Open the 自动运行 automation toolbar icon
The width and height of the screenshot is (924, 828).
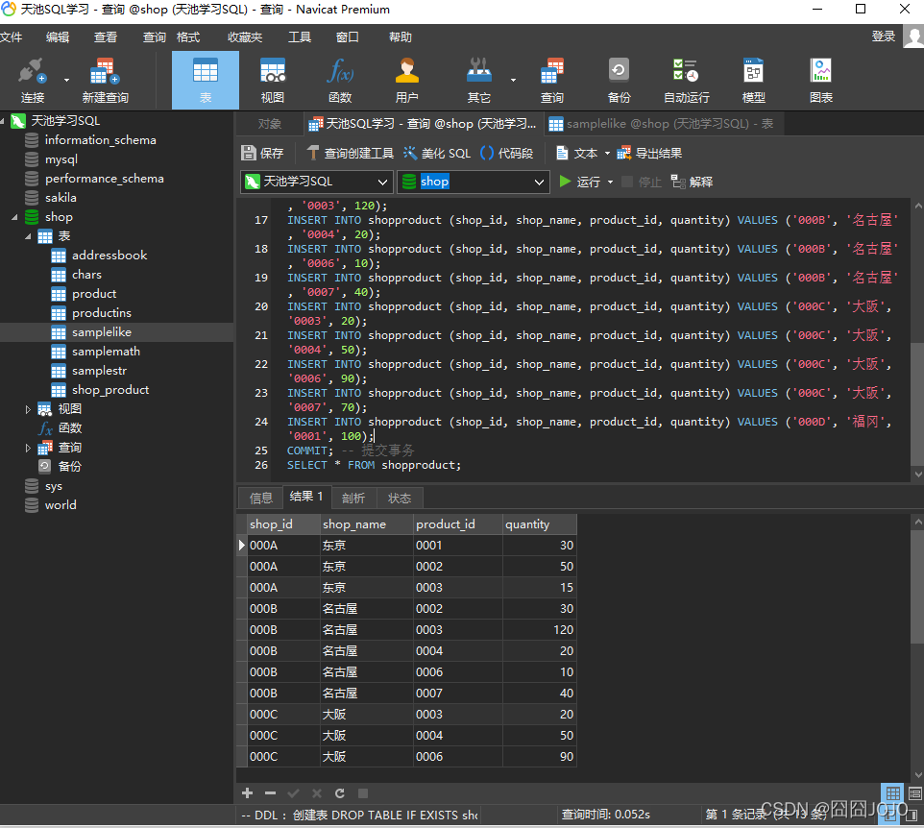[686, 80]
